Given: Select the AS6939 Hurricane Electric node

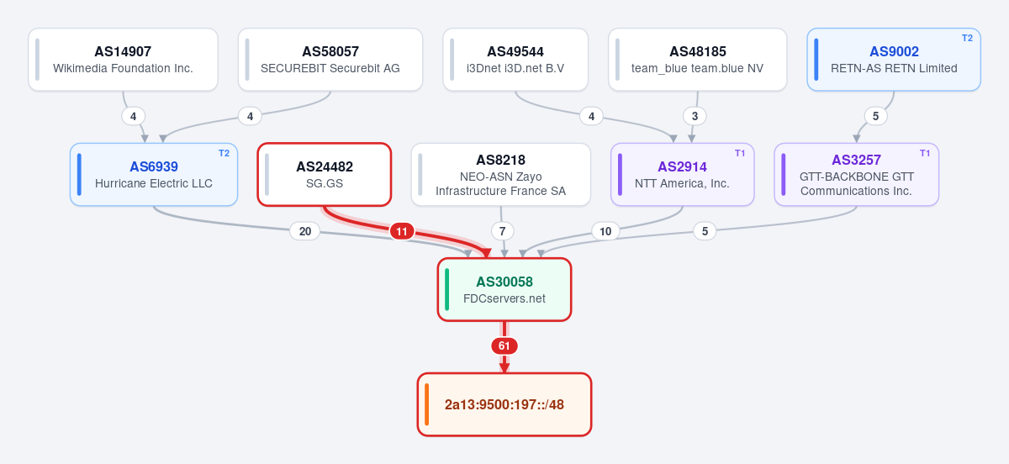Looking at the screenshot, I should 154,175.
